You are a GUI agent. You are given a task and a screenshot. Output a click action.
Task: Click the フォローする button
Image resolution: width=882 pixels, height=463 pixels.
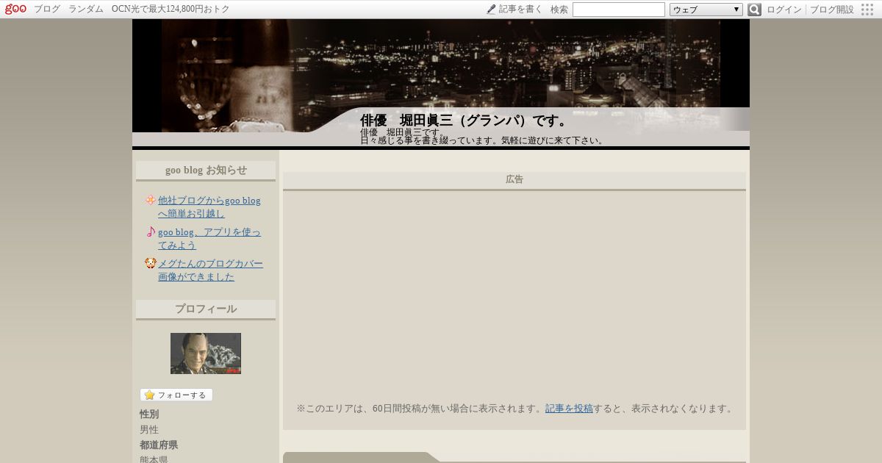click(176, 395)
